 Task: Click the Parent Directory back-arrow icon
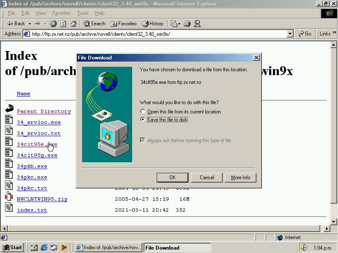(9, 108)
